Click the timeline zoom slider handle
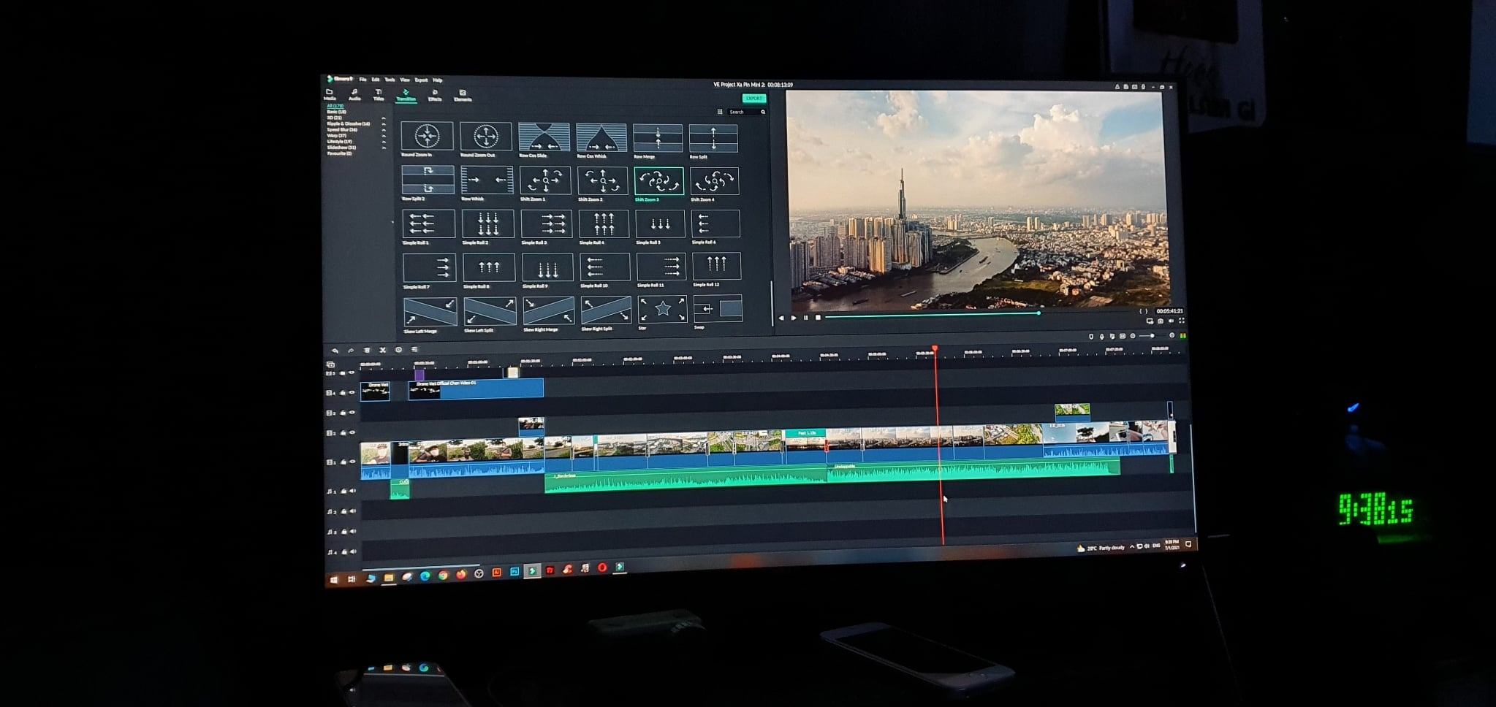This screenshot has height=707, width=1496. 1152,336
